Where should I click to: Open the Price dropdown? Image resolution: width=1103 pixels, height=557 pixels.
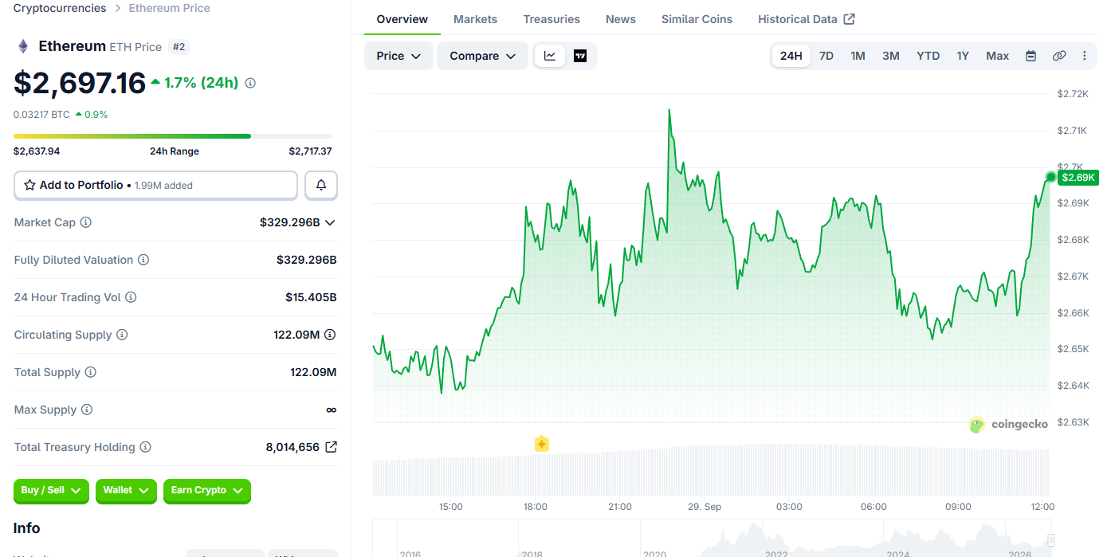[x=398, y=56]
